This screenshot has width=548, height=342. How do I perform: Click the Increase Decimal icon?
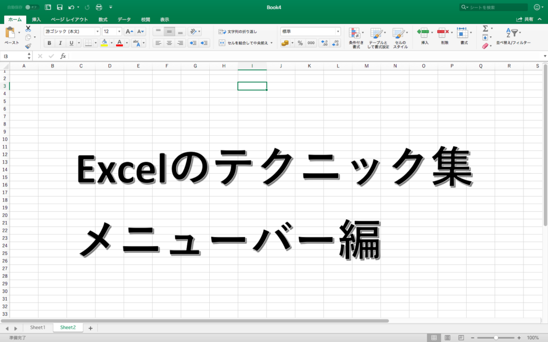coord(325,43)
